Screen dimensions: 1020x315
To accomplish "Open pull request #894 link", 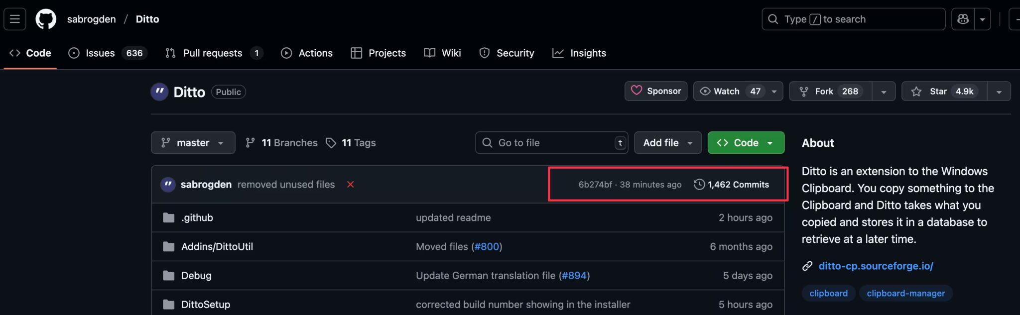I will (x=575, y=275).
